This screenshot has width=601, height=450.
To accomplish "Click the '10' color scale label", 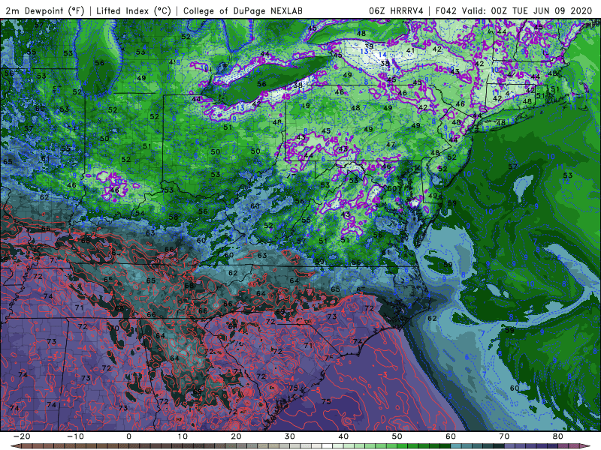I will click(x=183, y=436).
